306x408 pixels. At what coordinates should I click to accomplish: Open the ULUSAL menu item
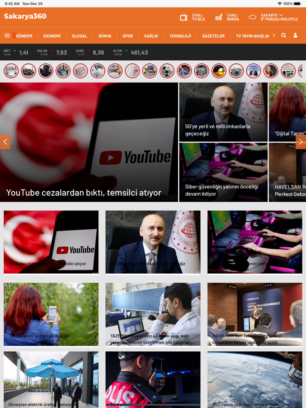tap(80, 36)
